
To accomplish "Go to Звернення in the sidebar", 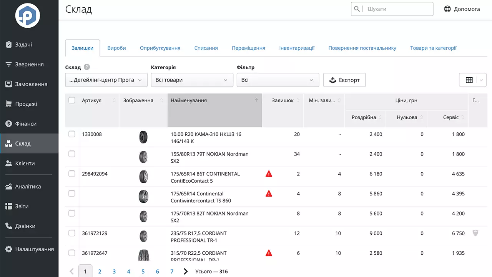I will pos(29,64).
